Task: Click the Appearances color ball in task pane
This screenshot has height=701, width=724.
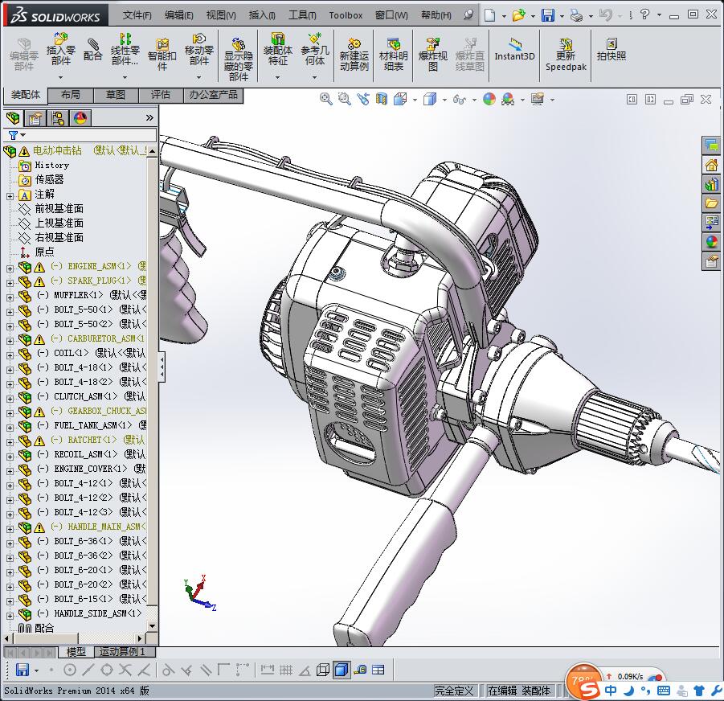Action: pos(711,241)
